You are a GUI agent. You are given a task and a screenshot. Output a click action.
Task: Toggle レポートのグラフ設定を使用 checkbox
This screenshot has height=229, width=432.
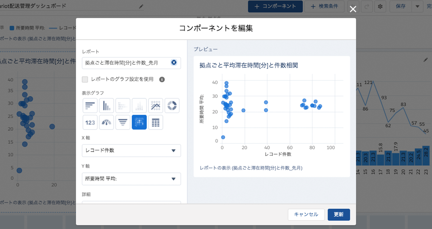(85, 79)
